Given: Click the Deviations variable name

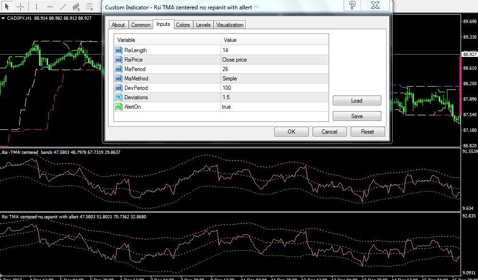Looking at the screenshot, I should point(136,97).
